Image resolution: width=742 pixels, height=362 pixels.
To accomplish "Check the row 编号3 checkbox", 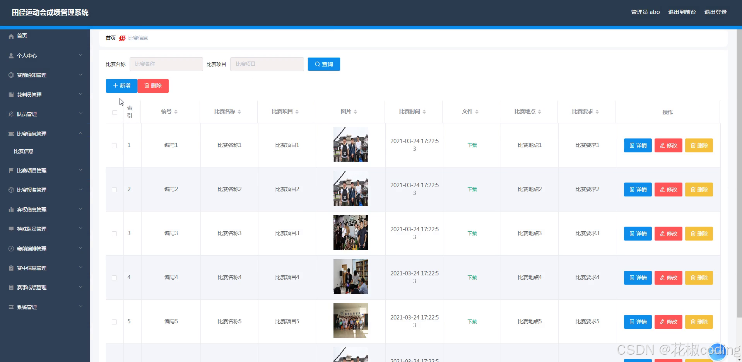I will coord(115,234).
